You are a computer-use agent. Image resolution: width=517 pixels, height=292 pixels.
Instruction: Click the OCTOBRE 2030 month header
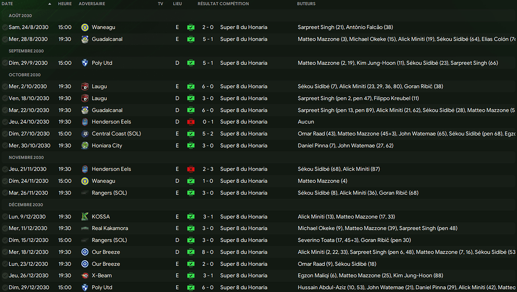point(24,75)
